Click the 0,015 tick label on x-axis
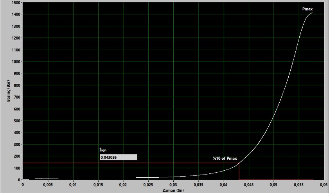 (x=98, y=184)
